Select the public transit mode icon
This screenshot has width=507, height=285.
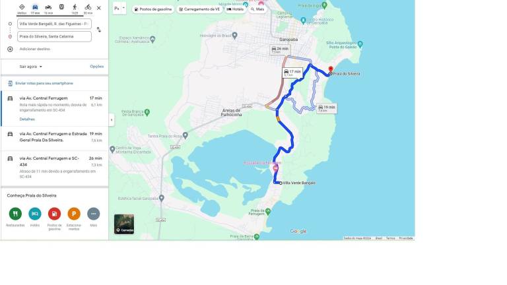(x=61, y=7)
